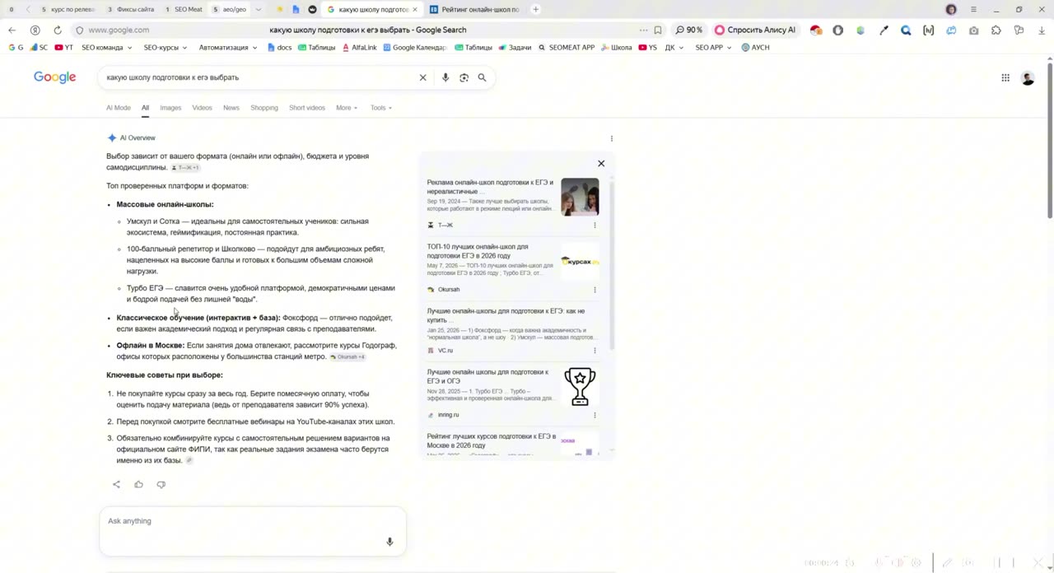This screenshot has width=1054, height=573.
Task: Open address bar three-dots menu
Action: point(643,30)
